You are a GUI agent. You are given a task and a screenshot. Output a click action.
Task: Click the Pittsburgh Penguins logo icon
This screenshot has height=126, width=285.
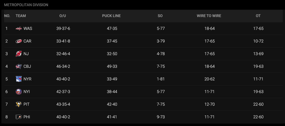[19, 104]
